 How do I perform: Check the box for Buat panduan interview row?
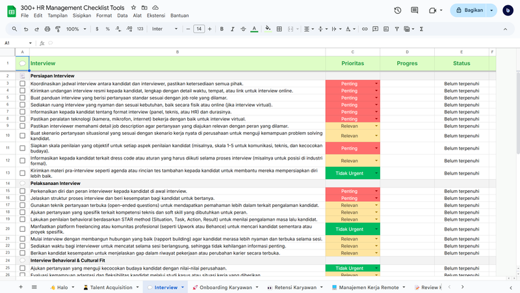[x=23, y=98]
